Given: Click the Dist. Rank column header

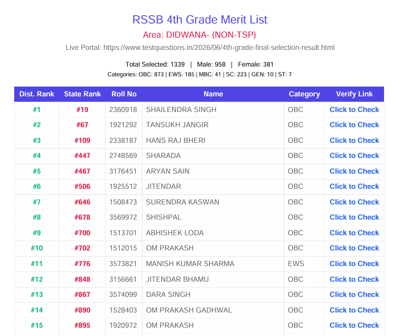Looking at the screenshot, I should point(37,94).
